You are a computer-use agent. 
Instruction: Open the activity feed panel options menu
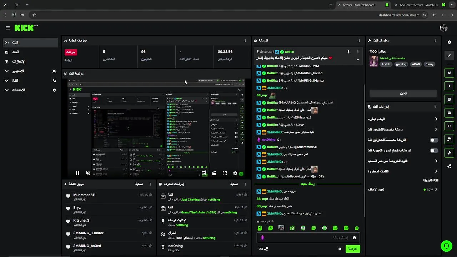[150, 184]
